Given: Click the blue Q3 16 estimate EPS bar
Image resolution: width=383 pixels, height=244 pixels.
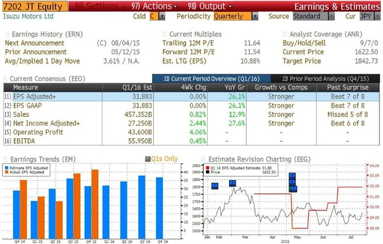Looking at the screenshot, I should (x=142, y=207).
